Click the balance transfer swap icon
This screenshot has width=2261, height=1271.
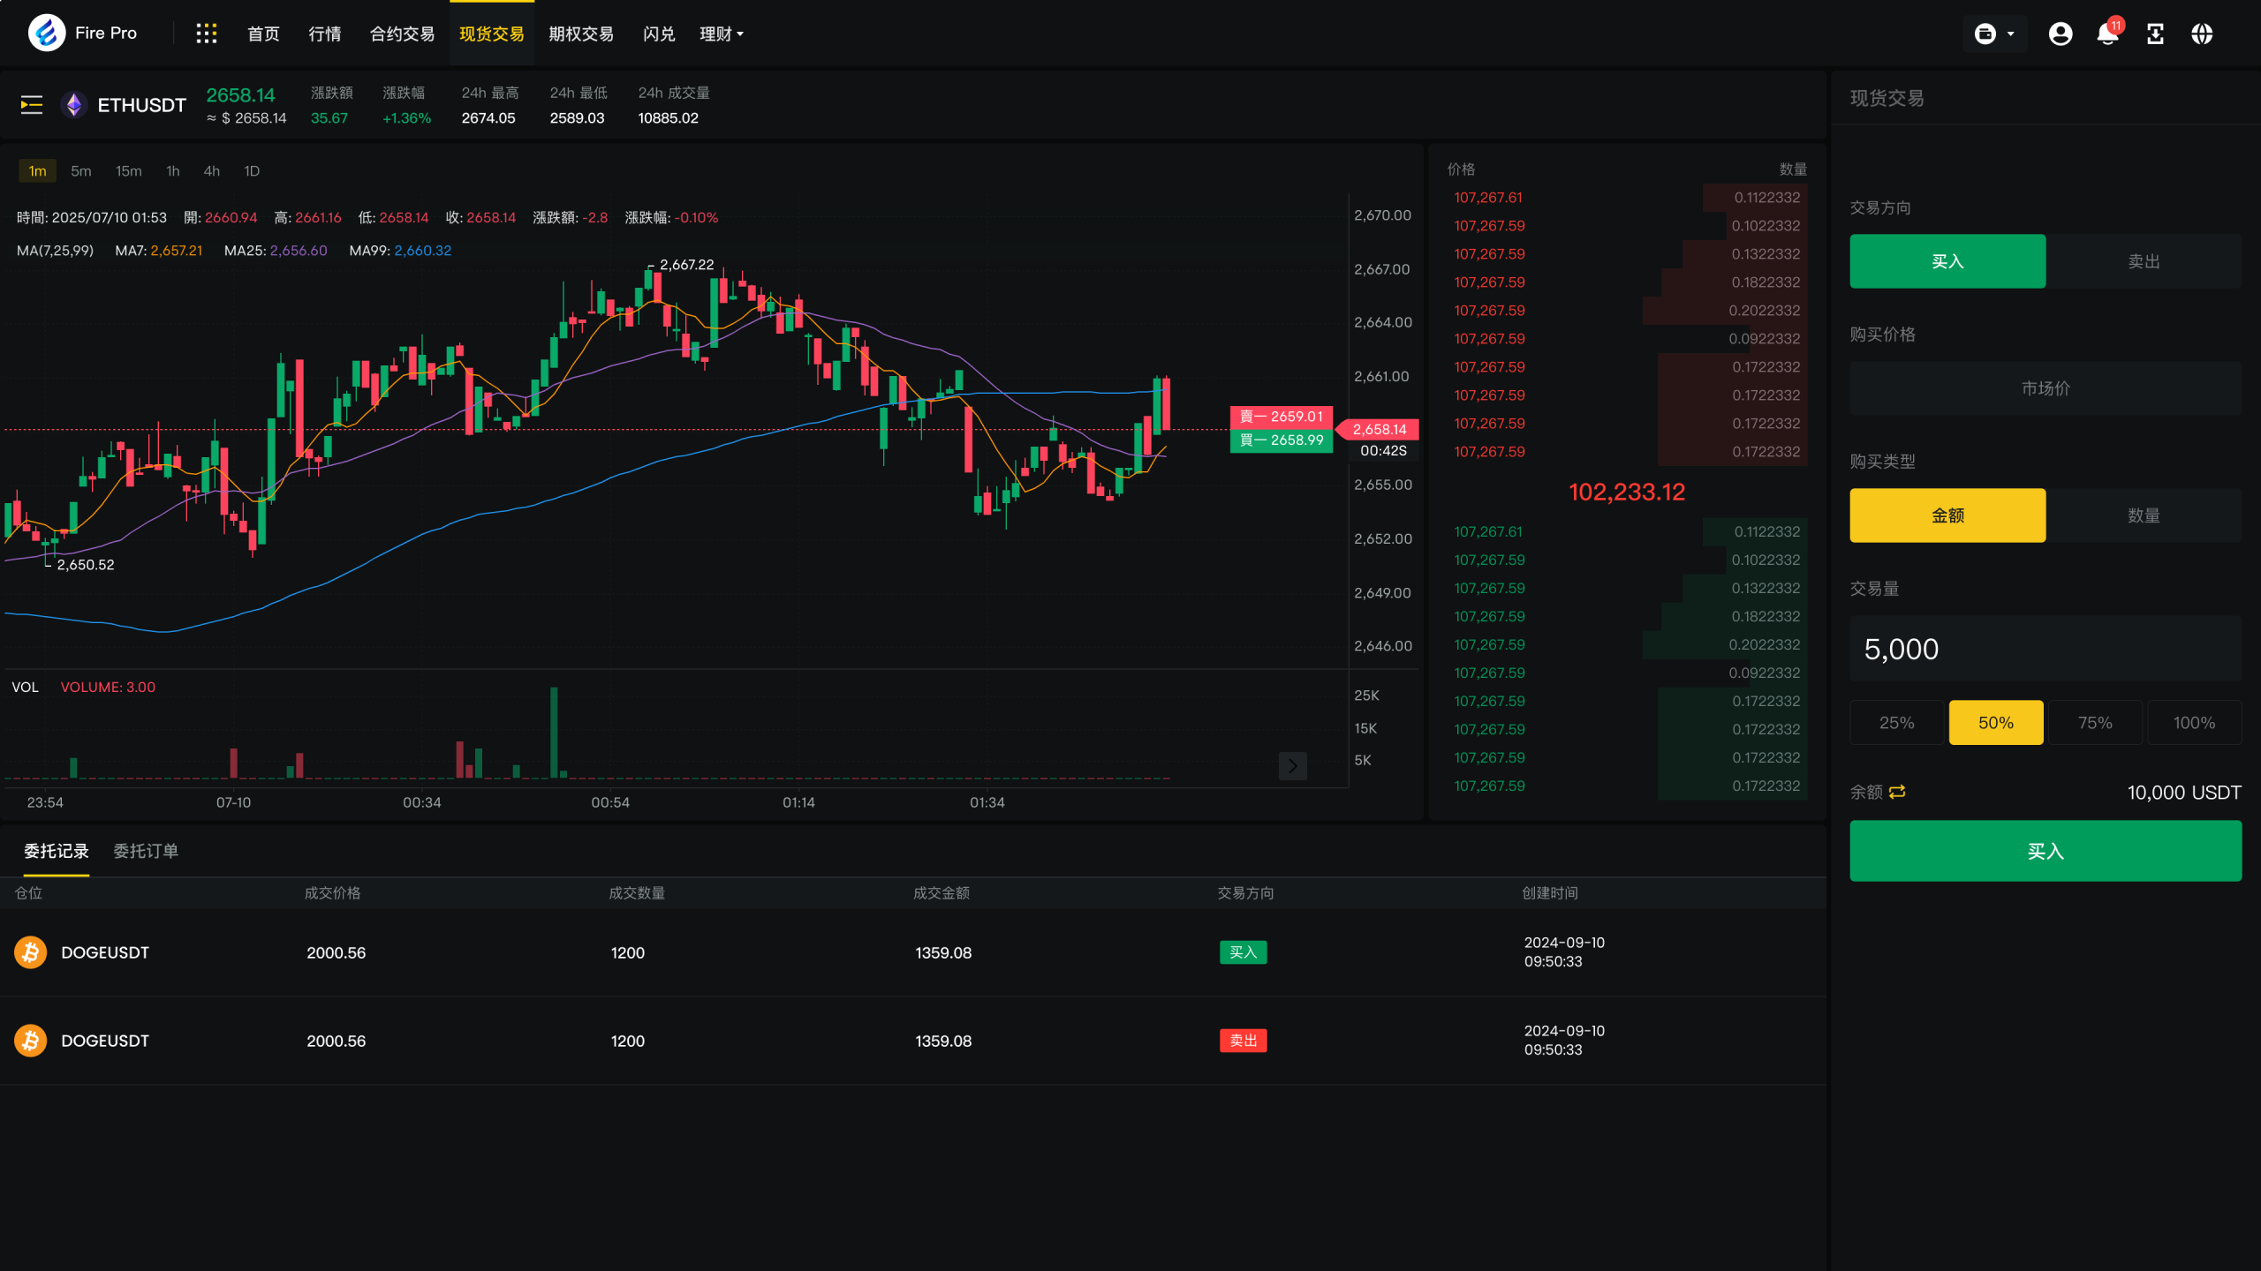[1897, 792]
